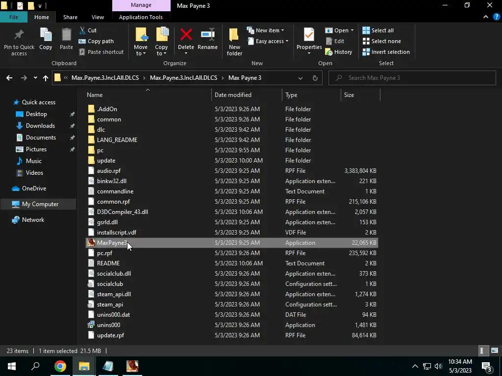This screenshot has height=376, width=502.
Task: Select the unins000.dat file
Action: pyautogui.click(x=232, y=315)
